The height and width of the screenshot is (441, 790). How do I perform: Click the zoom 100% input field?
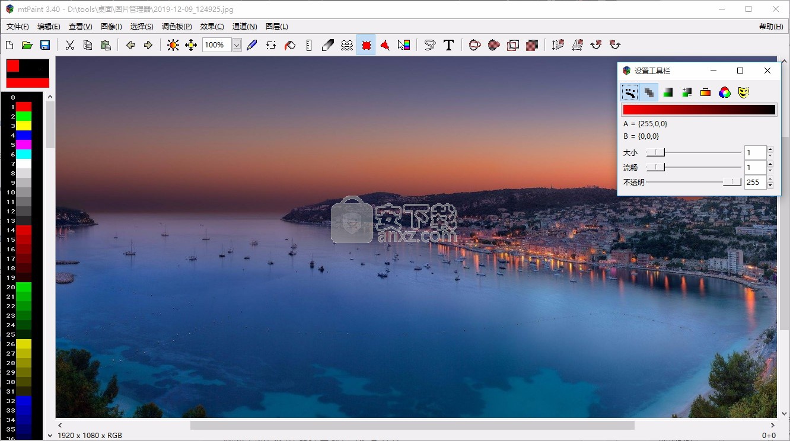(x=216, y=45)
